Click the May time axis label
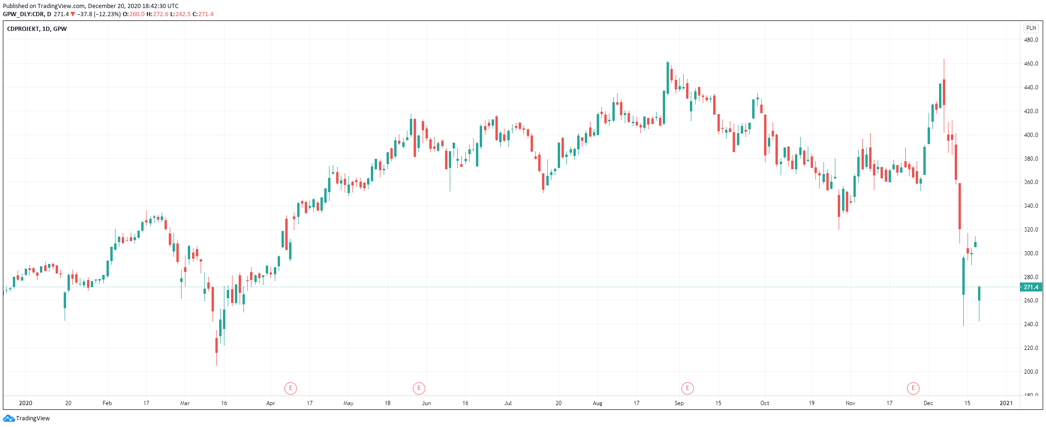 coord(349,403)
